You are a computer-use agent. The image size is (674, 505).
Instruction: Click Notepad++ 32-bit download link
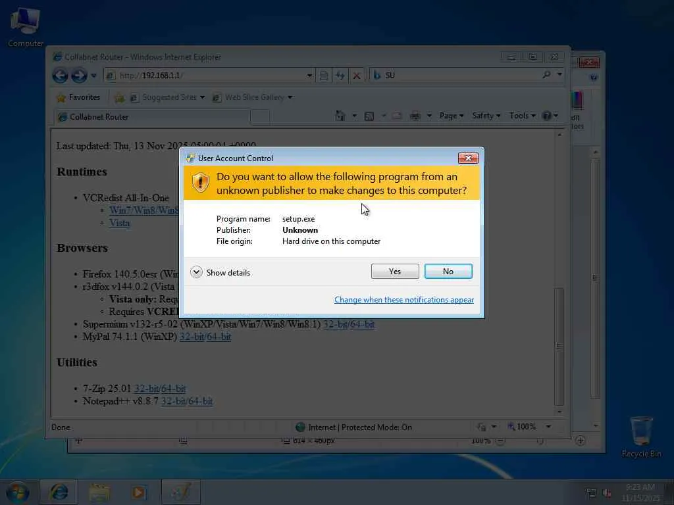(x=173, y=401)
